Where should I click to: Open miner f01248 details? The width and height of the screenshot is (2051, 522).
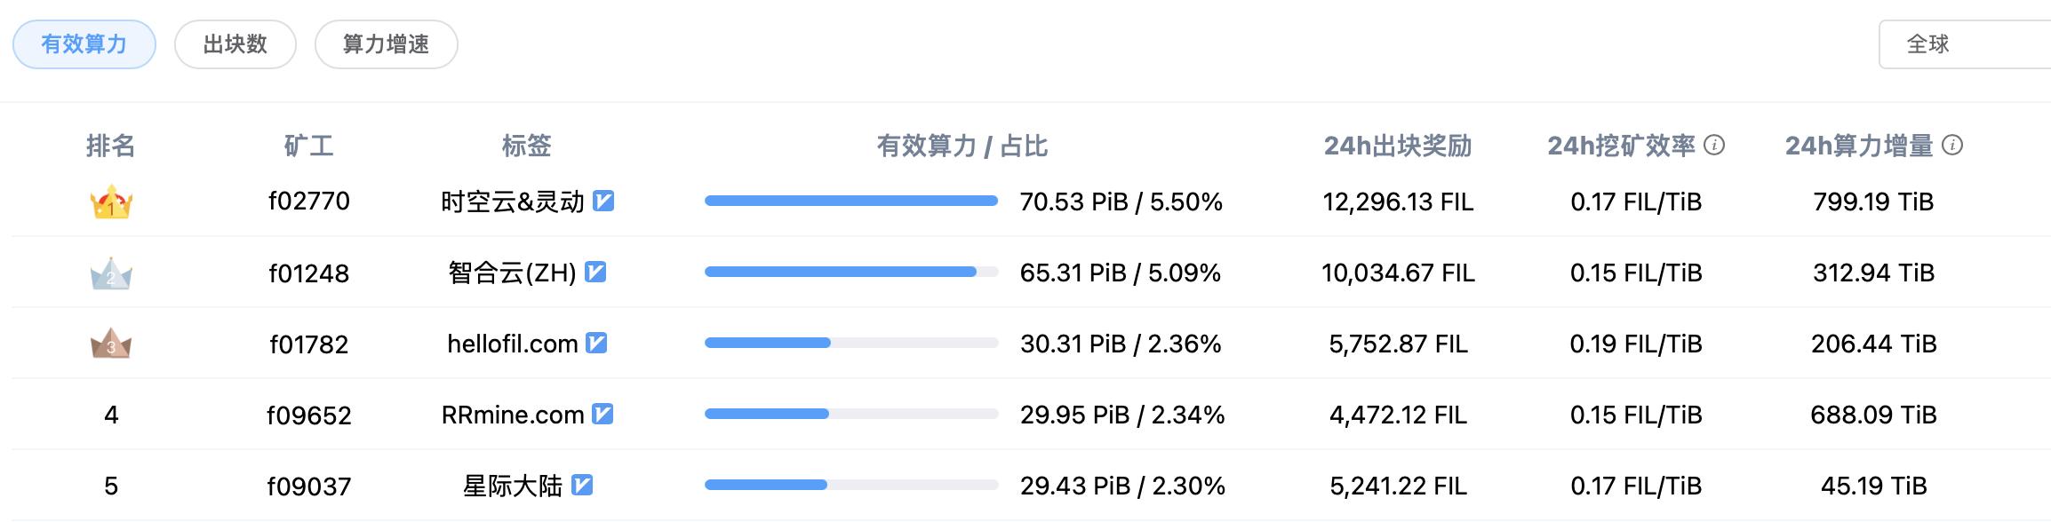[309, 273]
